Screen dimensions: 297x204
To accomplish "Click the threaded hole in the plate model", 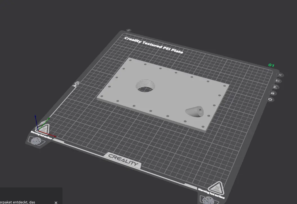I will tap(145, 86).
